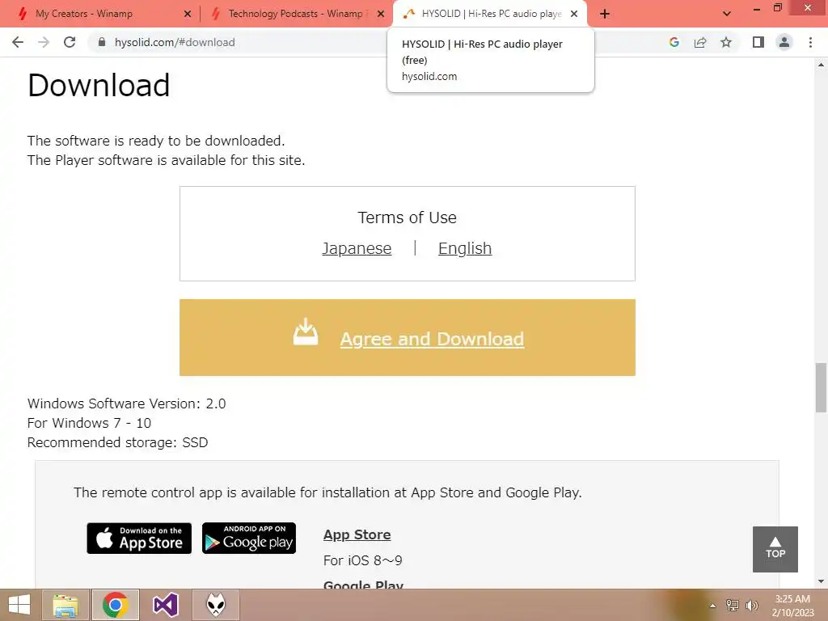
Task: Click 'Recommended storage: SSD' text
Action: (118, 442)
